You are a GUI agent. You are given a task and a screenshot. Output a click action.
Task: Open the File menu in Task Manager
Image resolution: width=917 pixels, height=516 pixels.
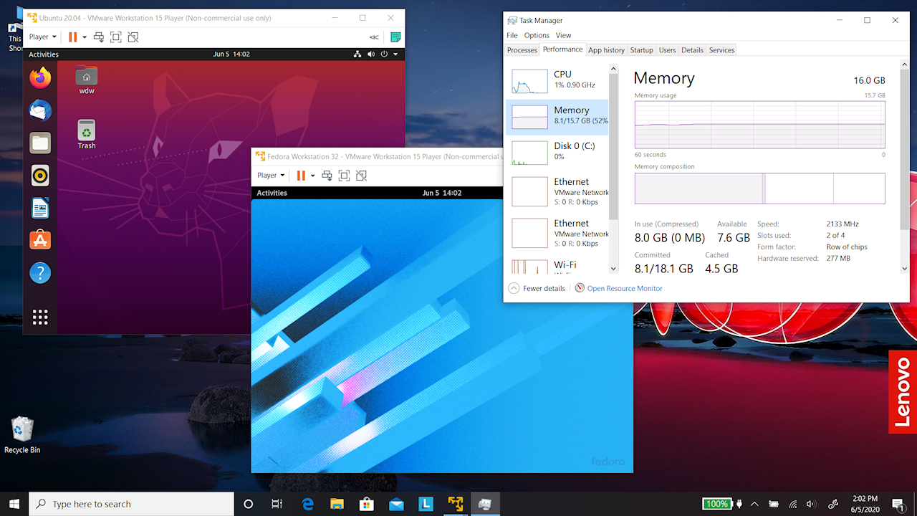click(512, 35)
